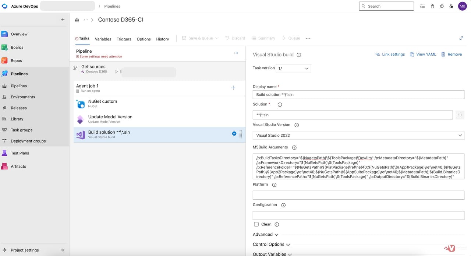Screen dimensions: 471x256
Task: Expand the Control Options section
Action: coord(271,245)
